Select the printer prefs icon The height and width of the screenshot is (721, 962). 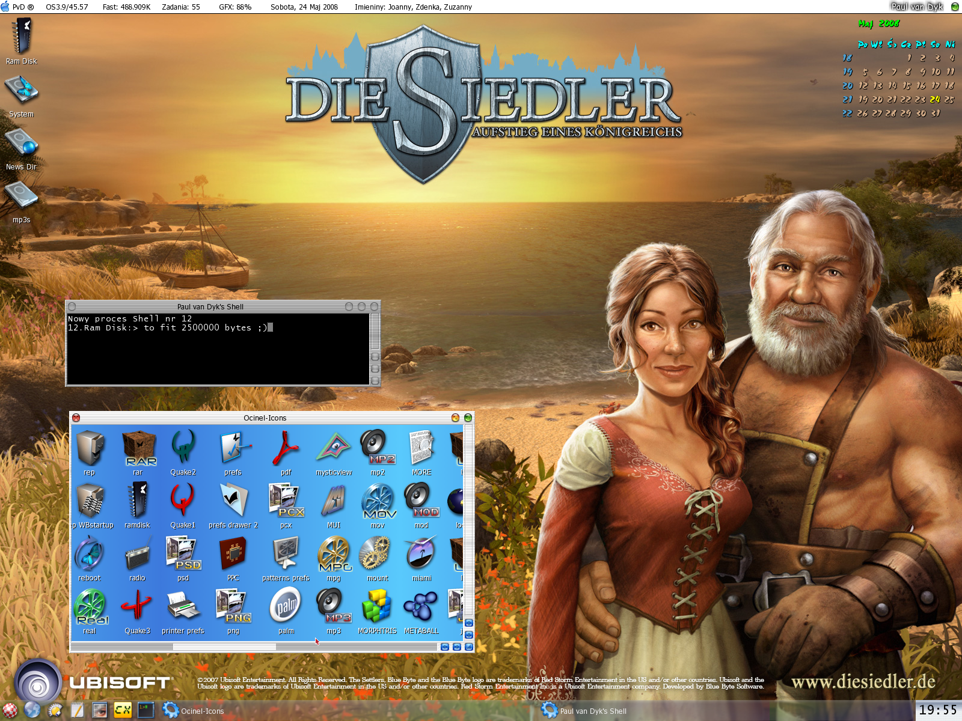tap(183, 611)
